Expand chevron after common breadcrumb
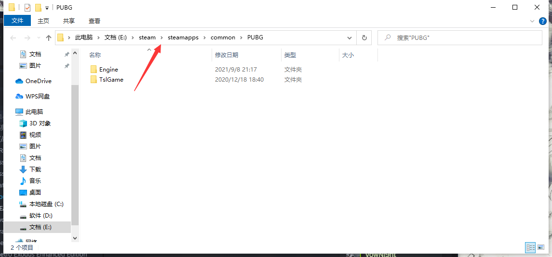The width and height of the screenshot is (552, 257). coord(241,37)
